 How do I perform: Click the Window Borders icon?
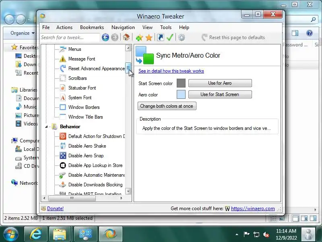[x=63, y=107]
